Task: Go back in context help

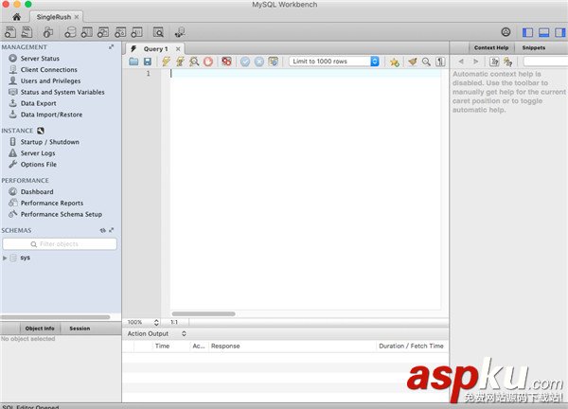Action: point(461,62)
